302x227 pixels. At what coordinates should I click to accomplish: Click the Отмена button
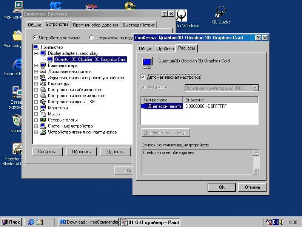coord(252,187)
